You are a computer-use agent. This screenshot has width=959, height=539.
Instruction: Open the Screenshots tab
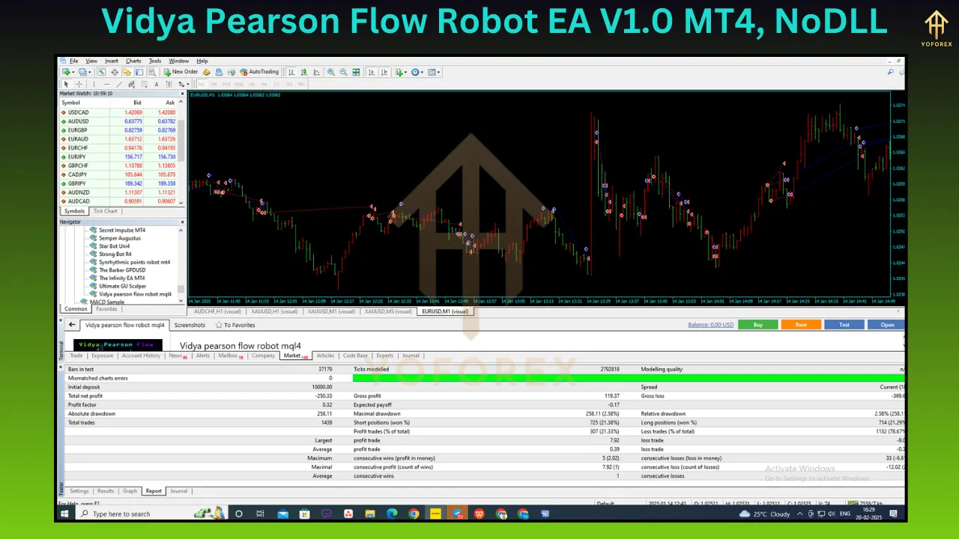(190, 325)
